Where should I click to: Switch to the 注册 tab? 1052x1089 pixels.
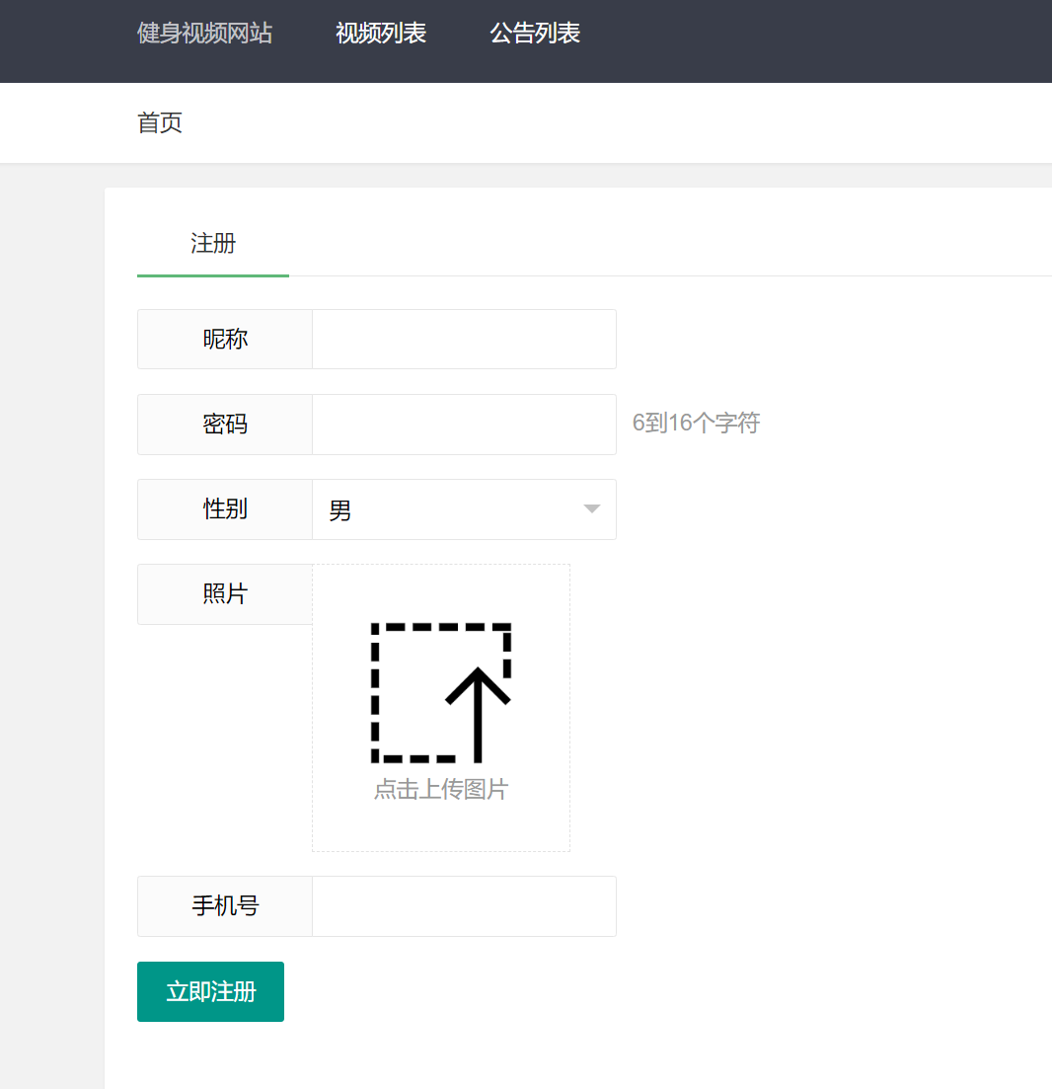click(x=212, y=244)
